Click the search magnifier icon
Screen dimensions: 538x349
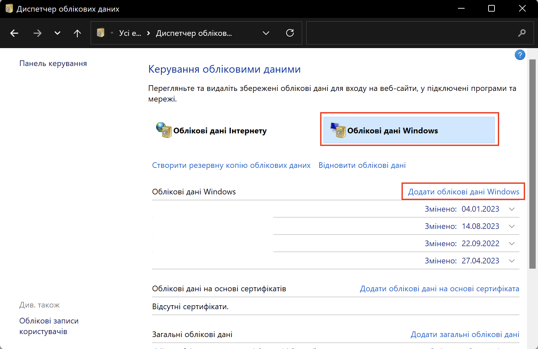[522, 33]
